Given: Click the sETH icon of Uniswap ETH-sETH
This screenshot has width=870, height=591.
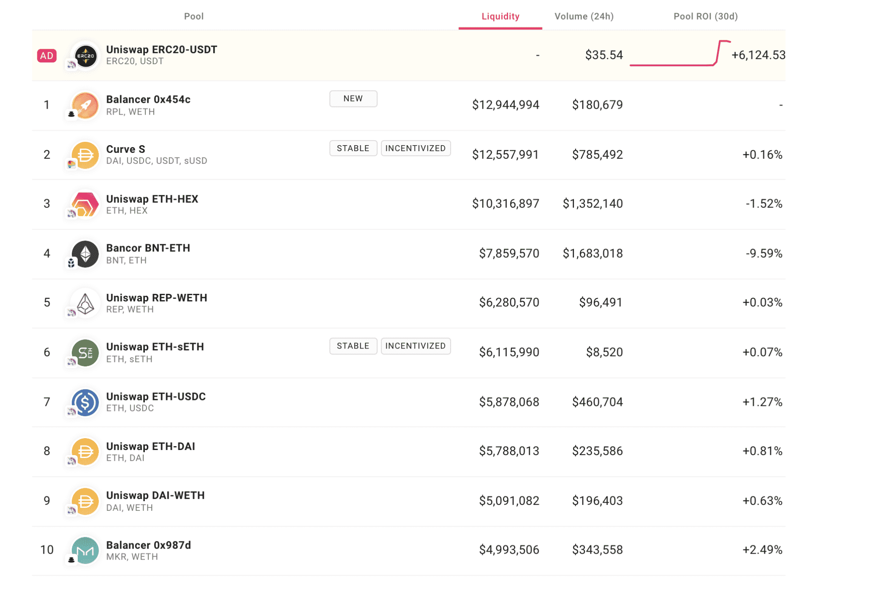Looking at the screenshot, I should 85,353.
